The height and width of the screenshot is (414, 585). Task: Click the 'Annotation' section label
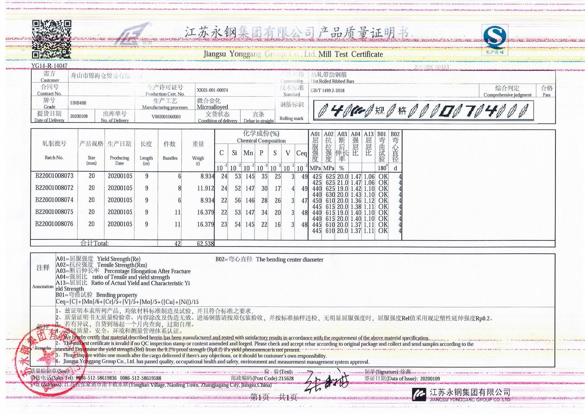tap(43, 287)
